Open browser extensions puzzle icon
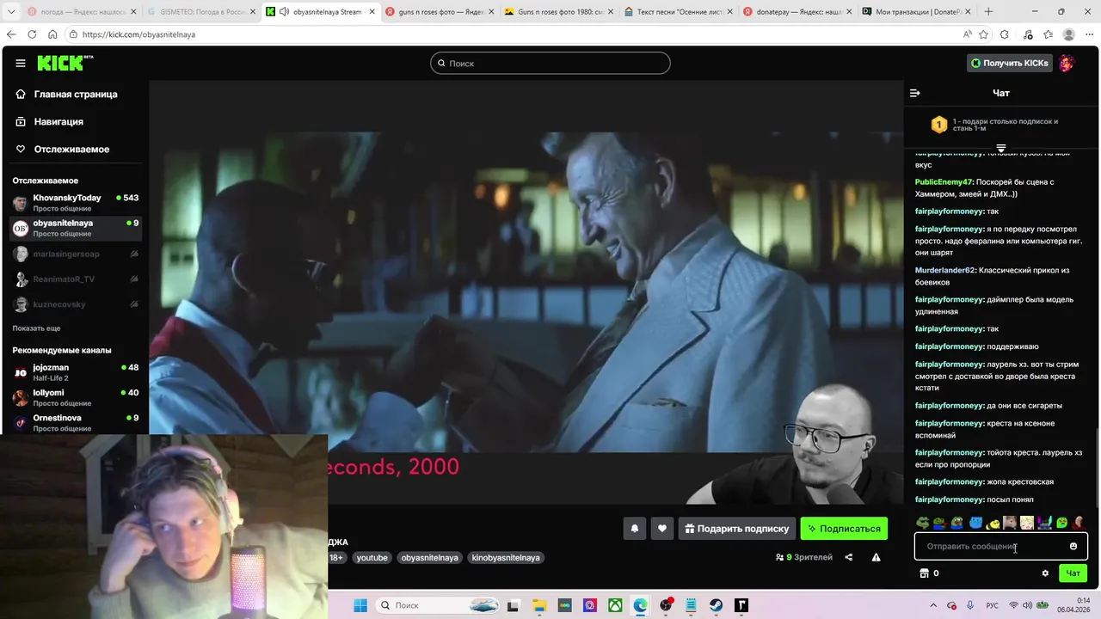1101x619 pixels. coord(1004,34)
